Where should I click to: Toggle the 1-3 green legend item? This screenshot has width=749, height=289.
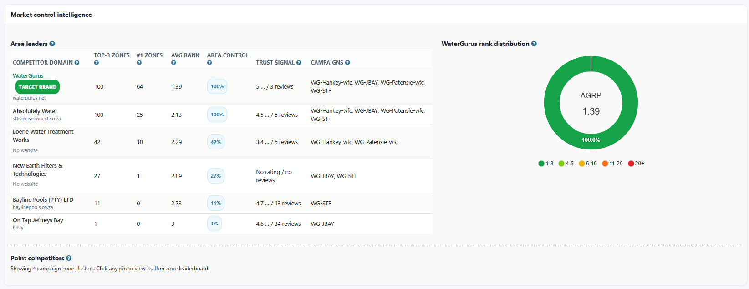click(x=546, y=164)
